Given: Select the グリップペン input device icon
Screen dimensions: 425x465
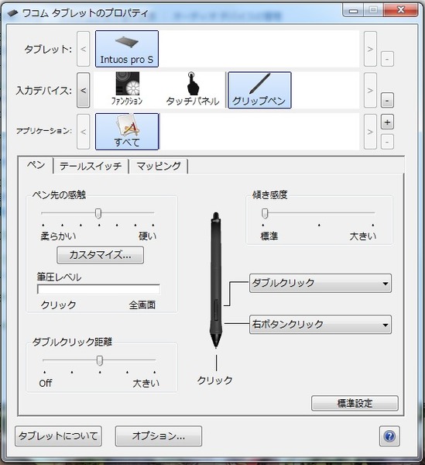Looking at the screenshot, I should click(x=259, y=90).
